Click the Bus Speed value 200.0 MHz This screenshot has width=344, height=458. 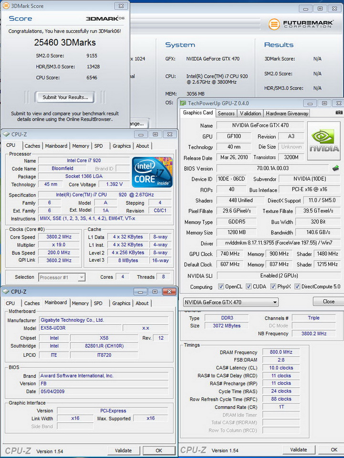[59, 252]
